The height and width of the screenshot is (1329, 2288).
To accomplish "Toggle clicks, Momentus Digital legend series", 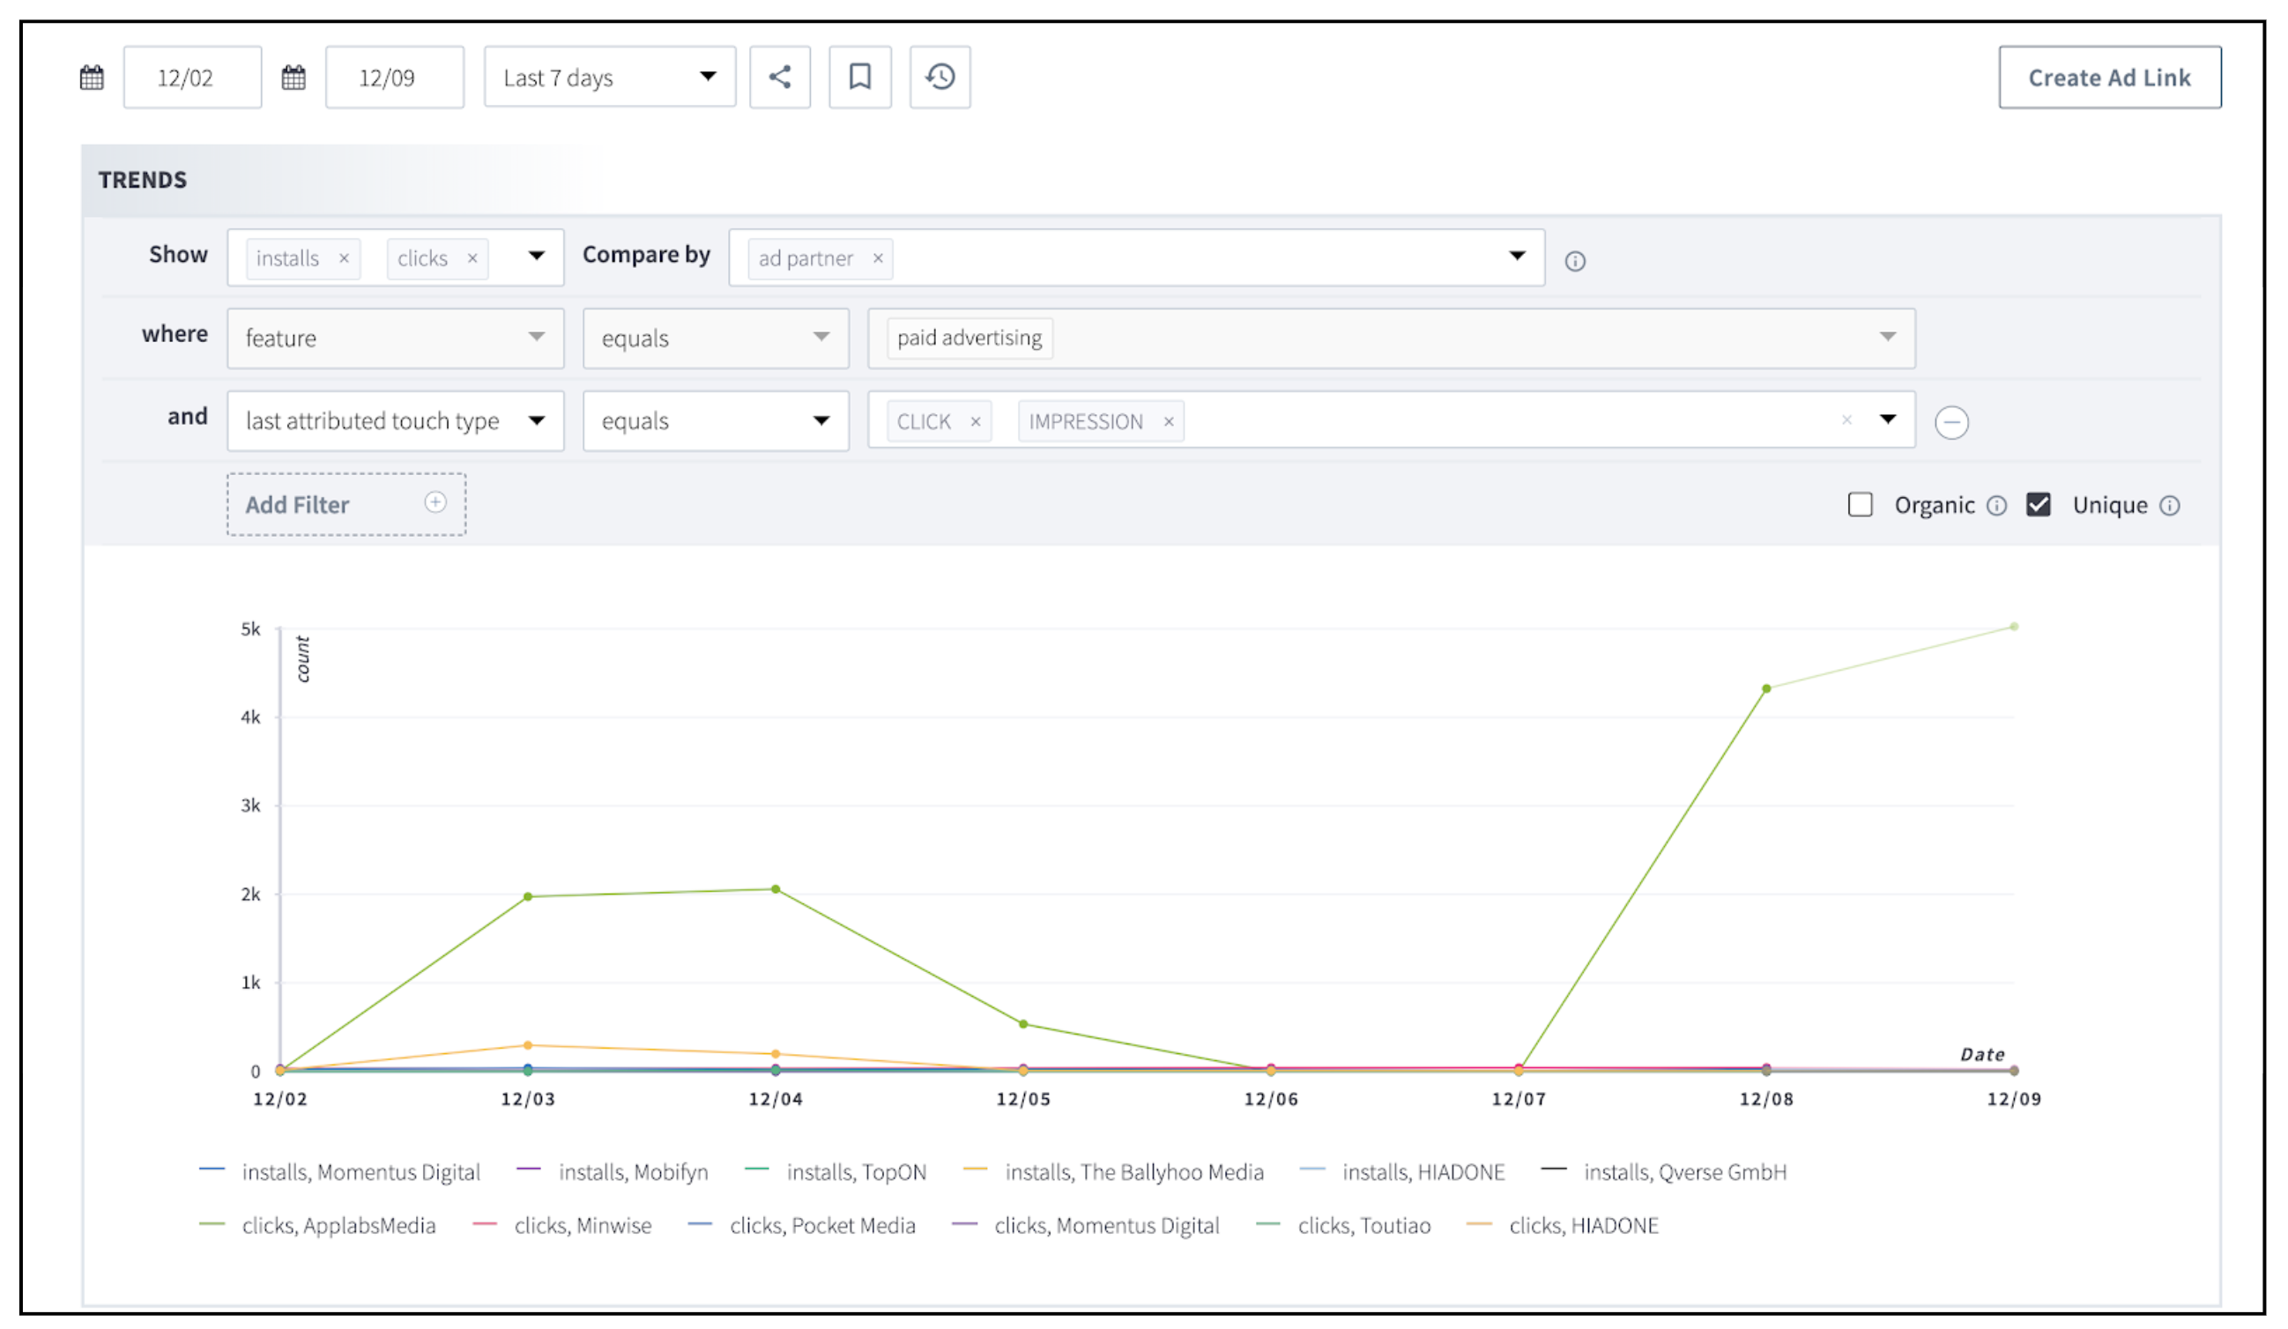I will pos(1086,1226).
